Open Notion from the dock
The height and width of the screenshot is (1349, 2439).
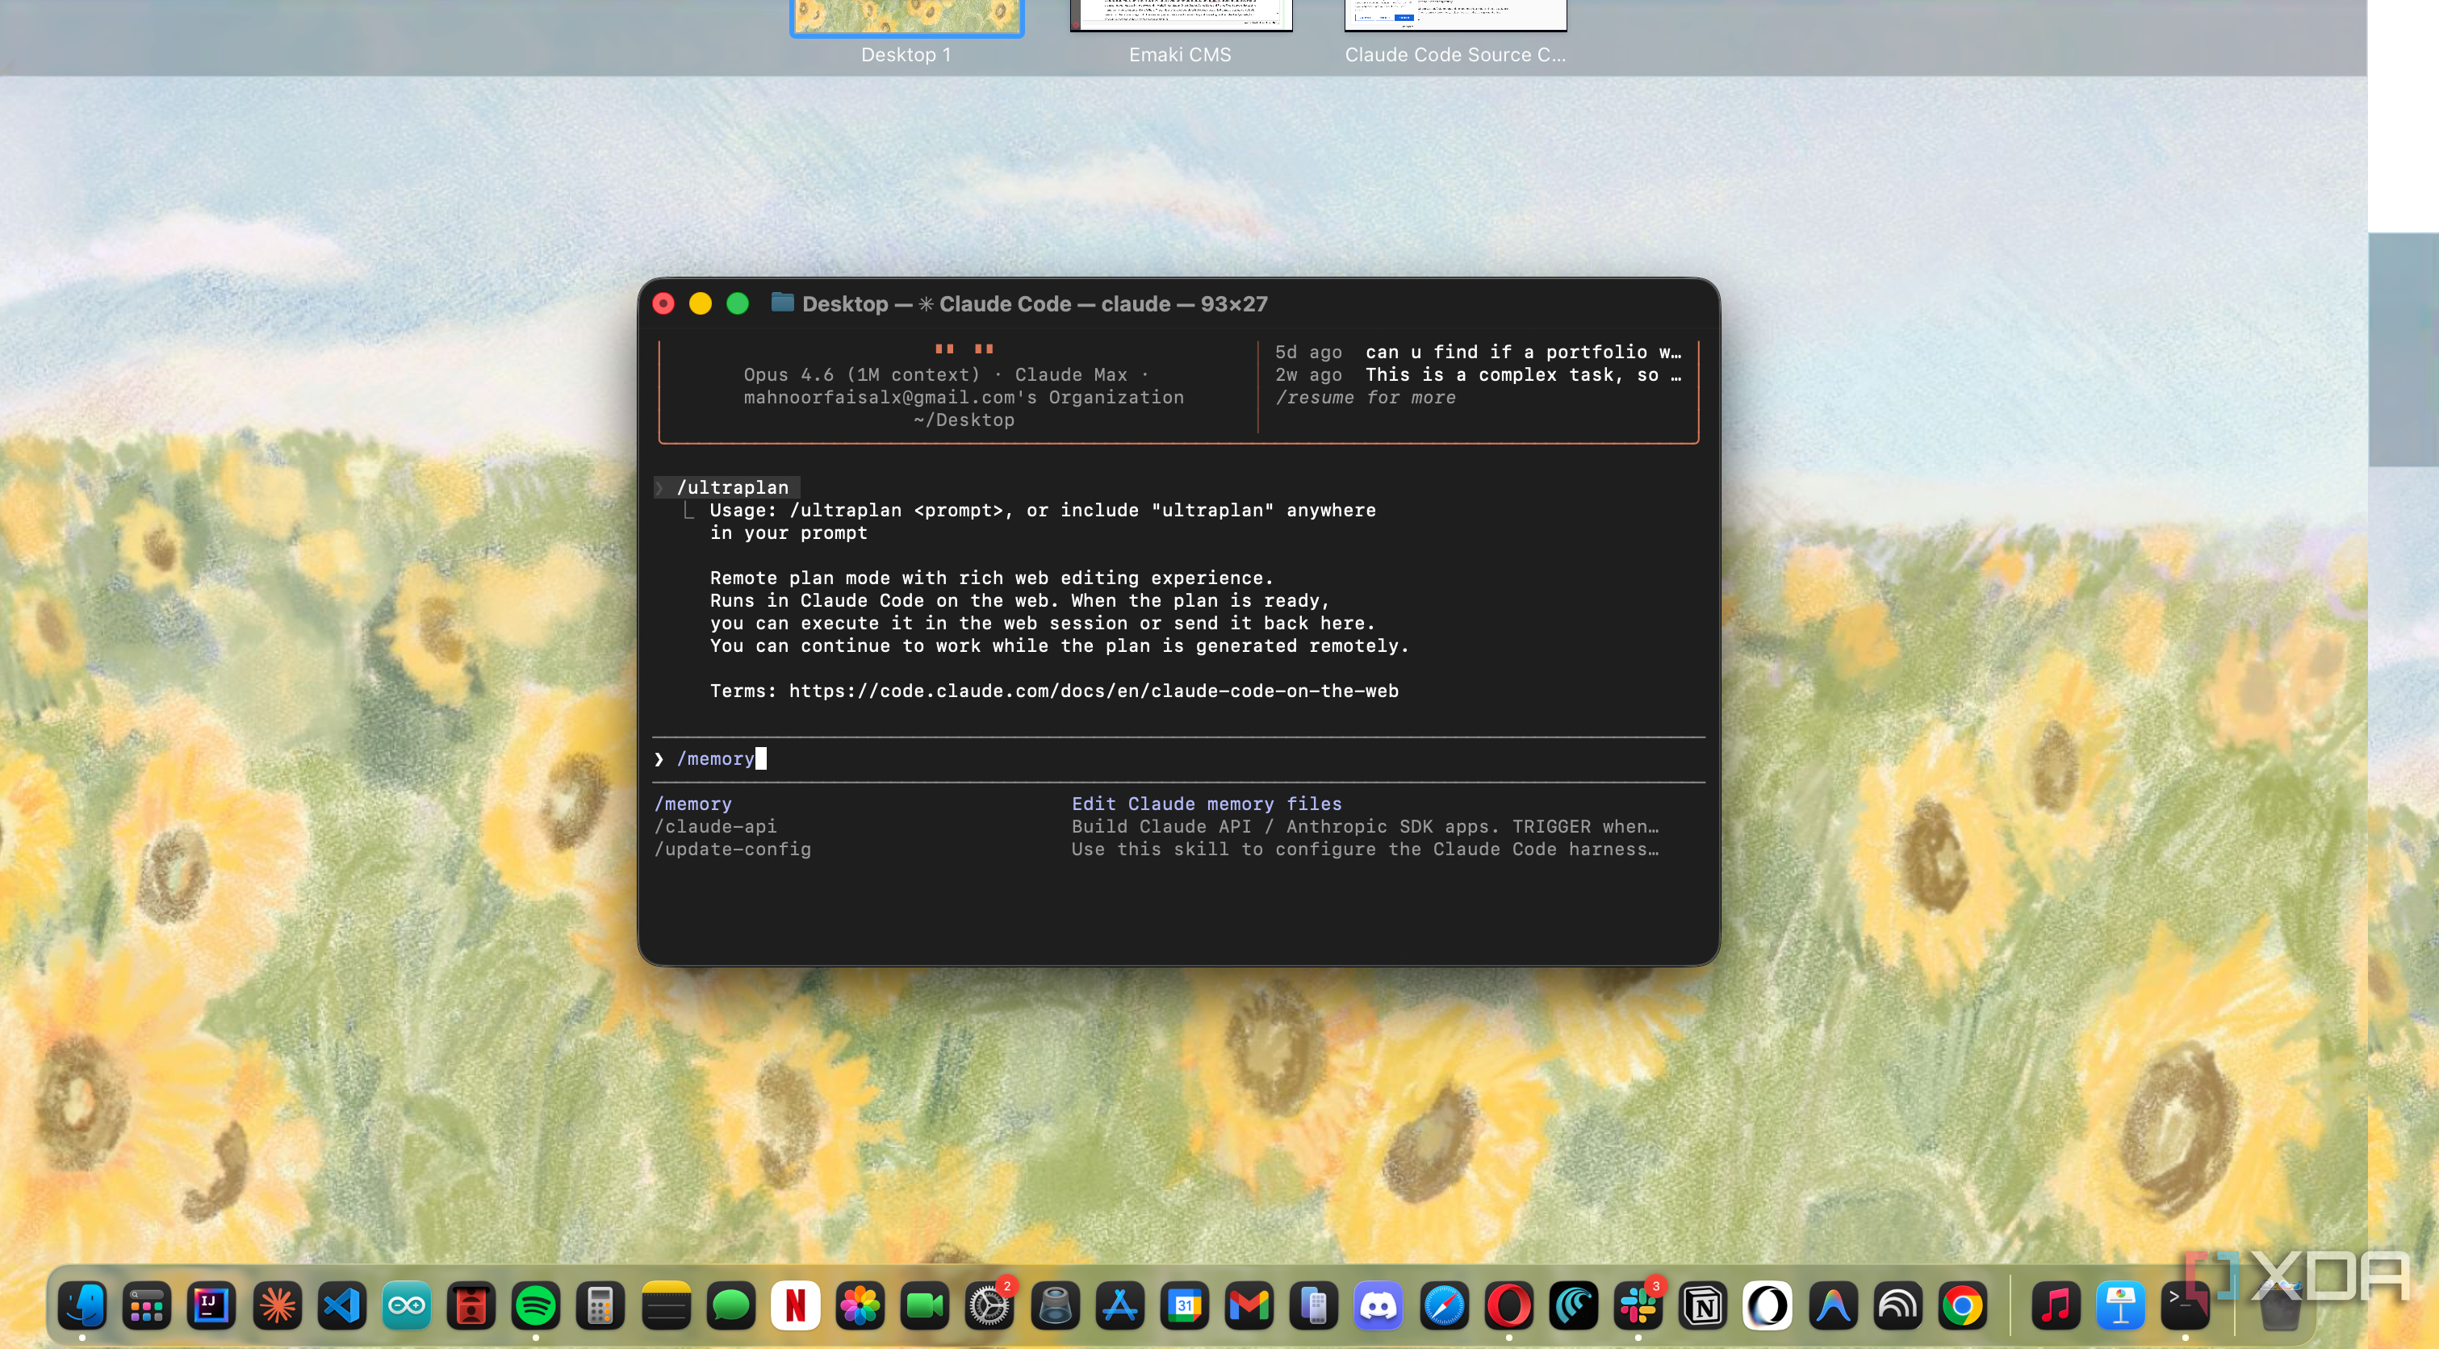[x=1703, y=1305]
